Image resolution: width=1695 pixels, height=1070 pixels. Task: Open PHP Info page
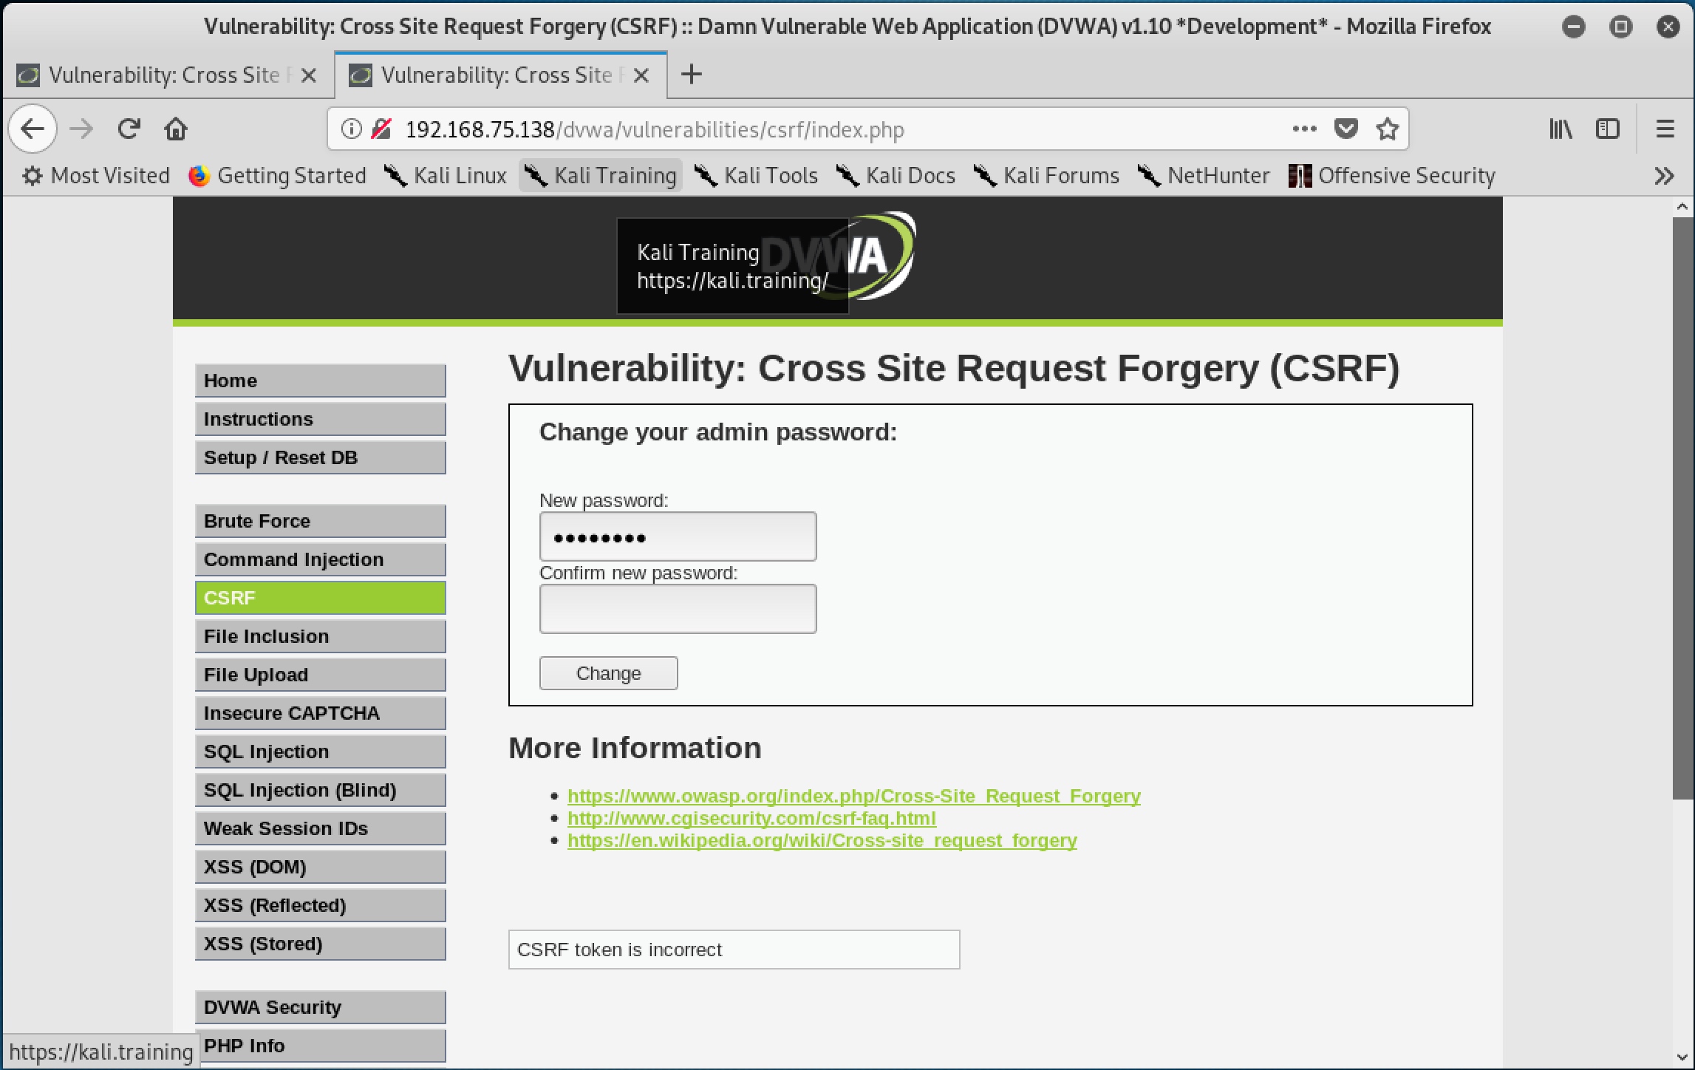(x=321, y=1046)
